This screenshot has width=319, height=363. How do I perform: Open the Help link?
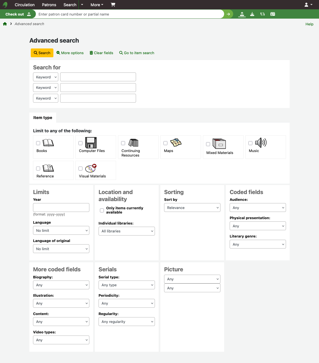coord(309,24)
